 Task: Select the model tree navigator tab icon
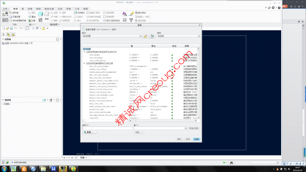coord(4,35)
